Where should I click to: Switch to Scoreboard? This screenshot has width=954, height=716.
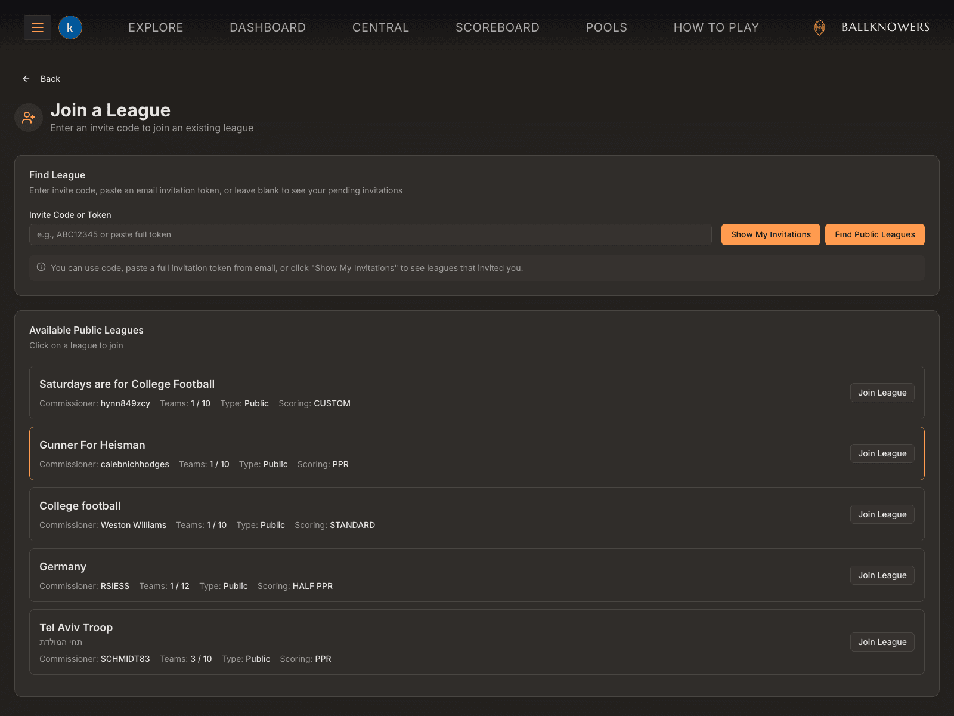click(497, 27)
